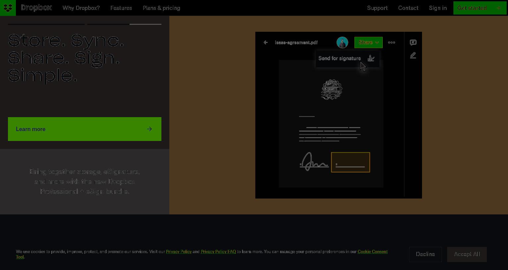Click the Professional + eSign bundle description

tap(85, 182)
